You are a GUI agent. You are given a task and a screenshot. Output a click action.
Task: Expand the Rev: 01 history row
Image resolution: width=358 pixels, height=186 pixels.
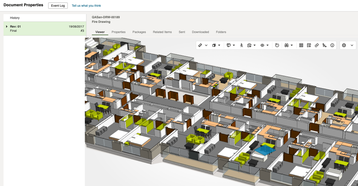point(7,27)
